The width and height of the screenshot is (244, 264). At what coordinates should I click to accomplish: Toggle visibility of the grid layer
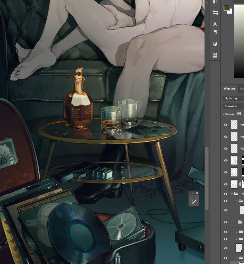pyautogui.click(x=226, y=222)
